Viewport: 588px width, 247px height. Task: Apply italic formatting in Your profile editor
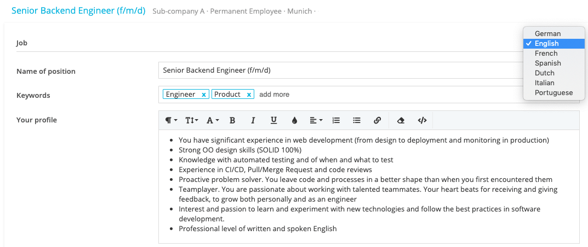click(253, 120)
